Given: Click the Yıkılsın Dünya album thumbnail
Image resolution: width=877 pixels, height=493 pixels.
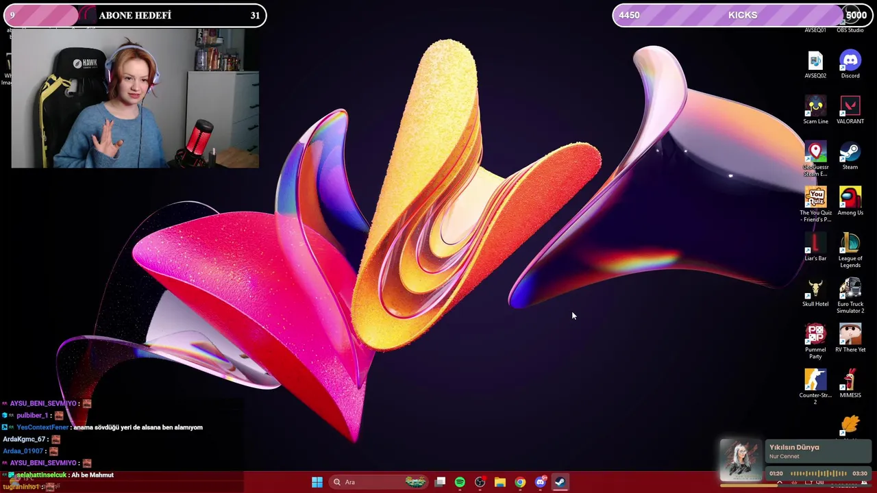Looking at the screenshot, I should pos(741,459).
